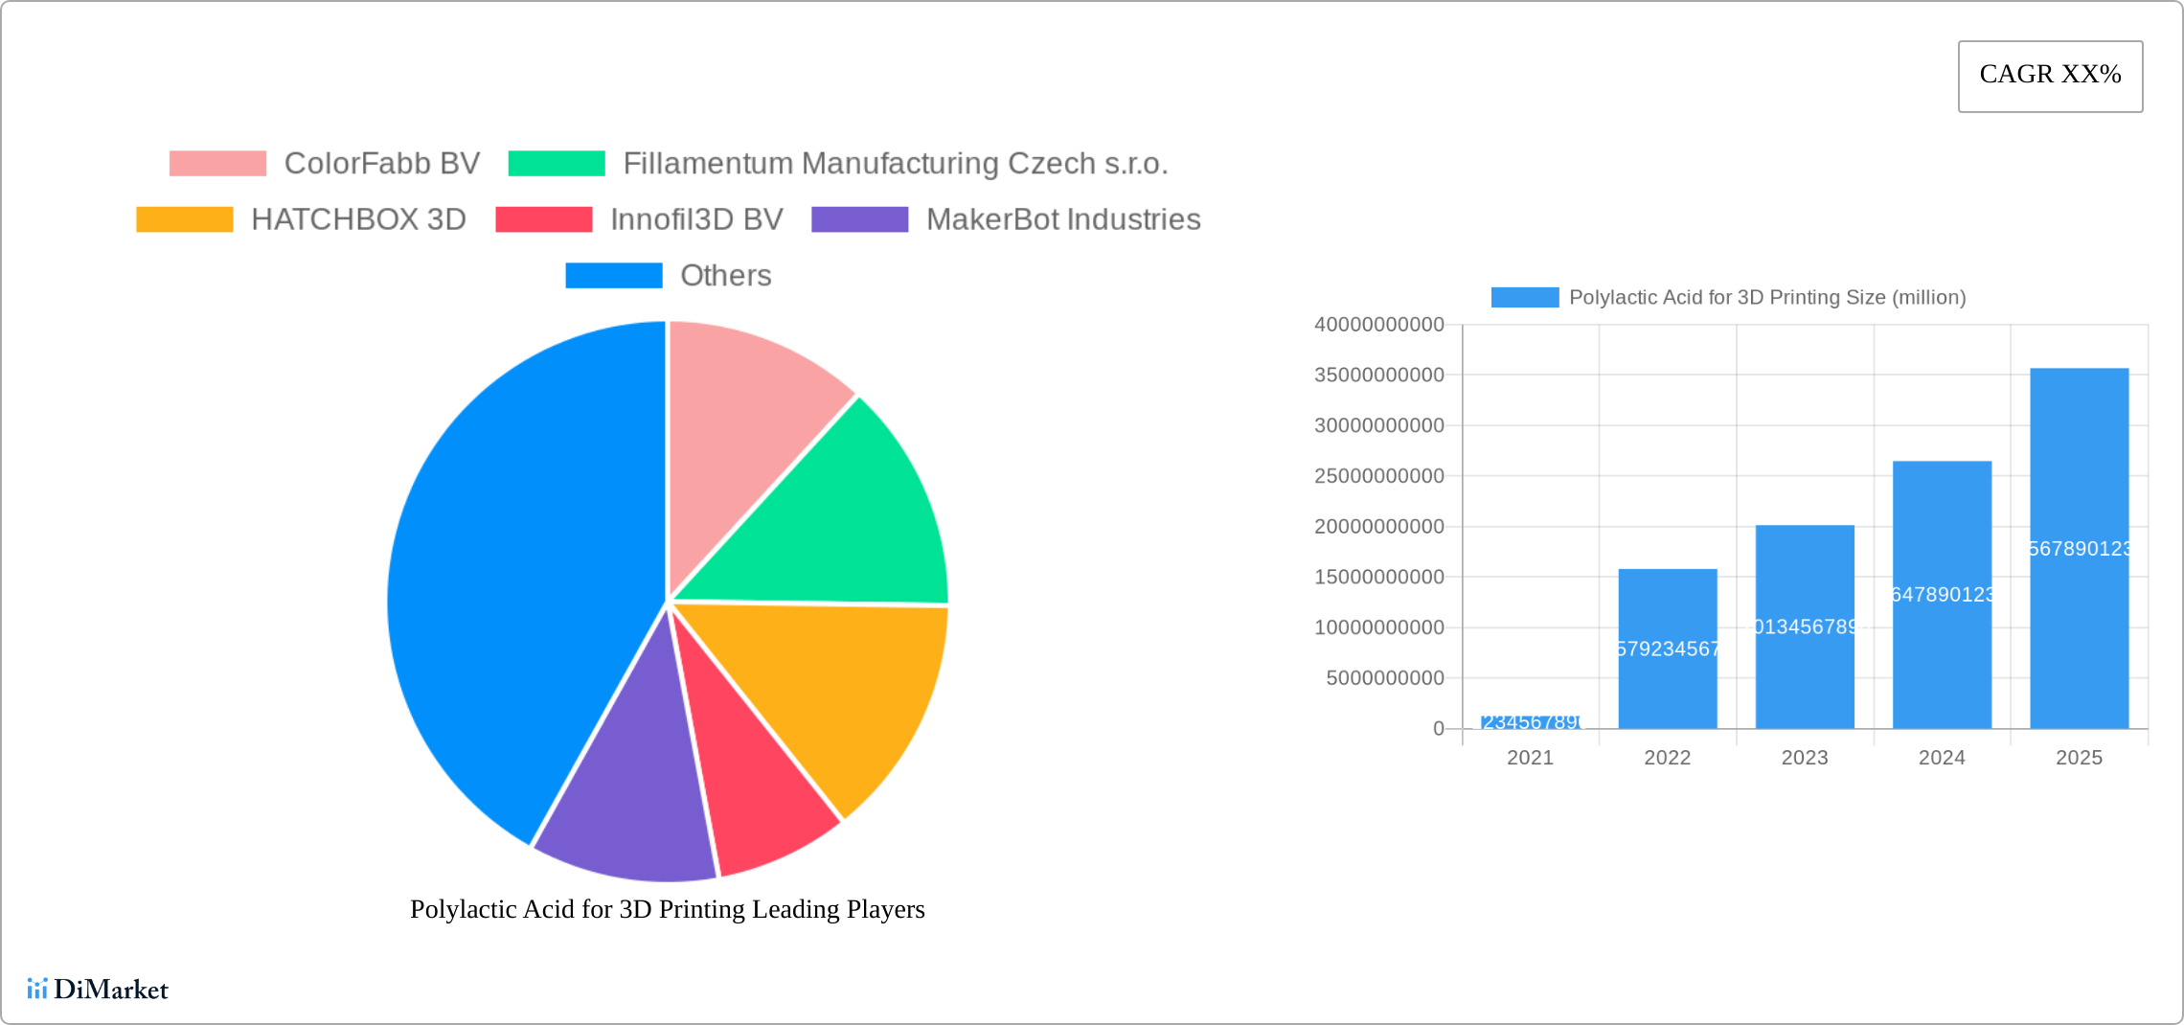Select the Others blue legend swatch
This screenshot has height=1025, width=2184.
pyautogui.click(x=614, y=275)
